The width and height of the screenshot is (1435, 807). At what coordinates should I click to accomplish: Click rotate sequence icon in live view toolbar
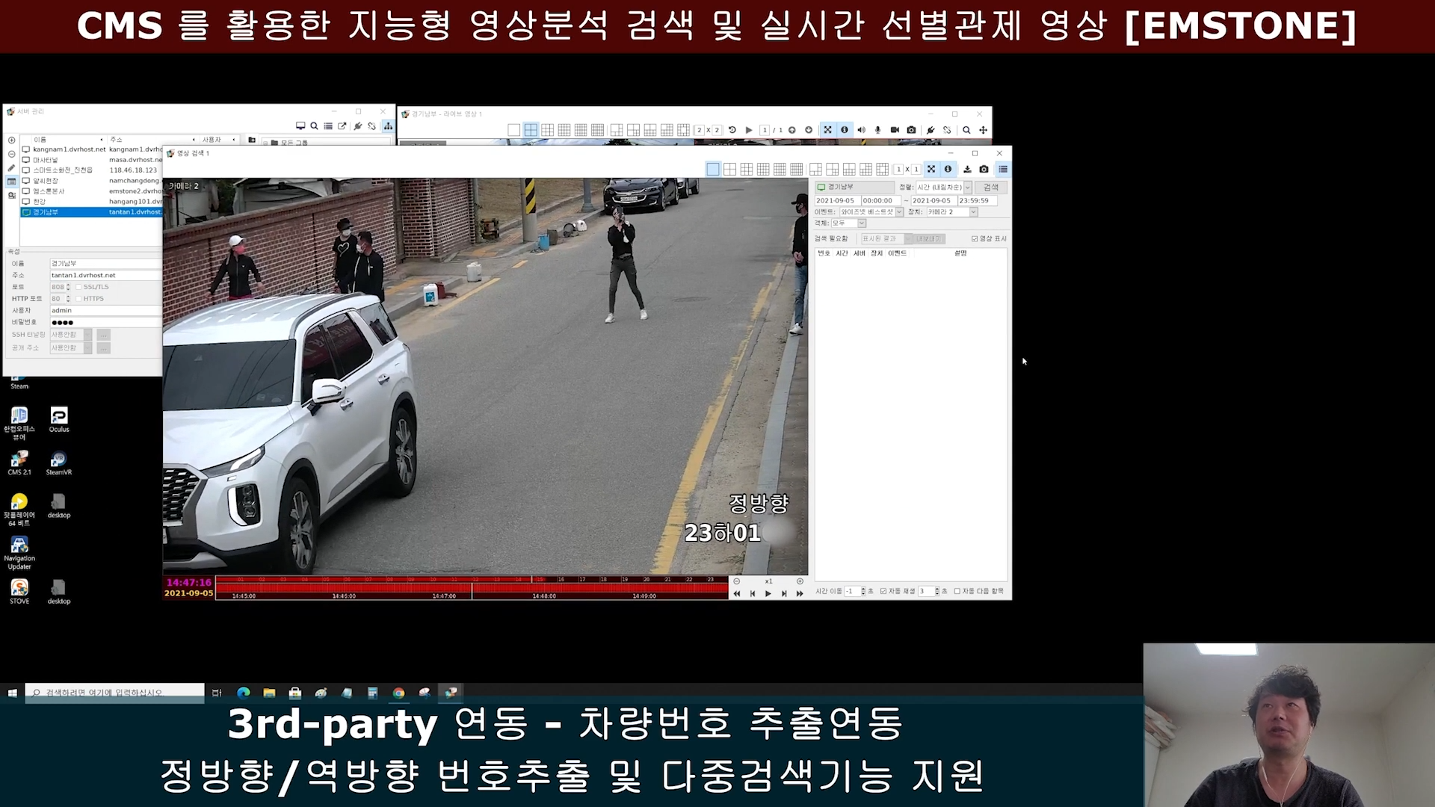(732, 130)
